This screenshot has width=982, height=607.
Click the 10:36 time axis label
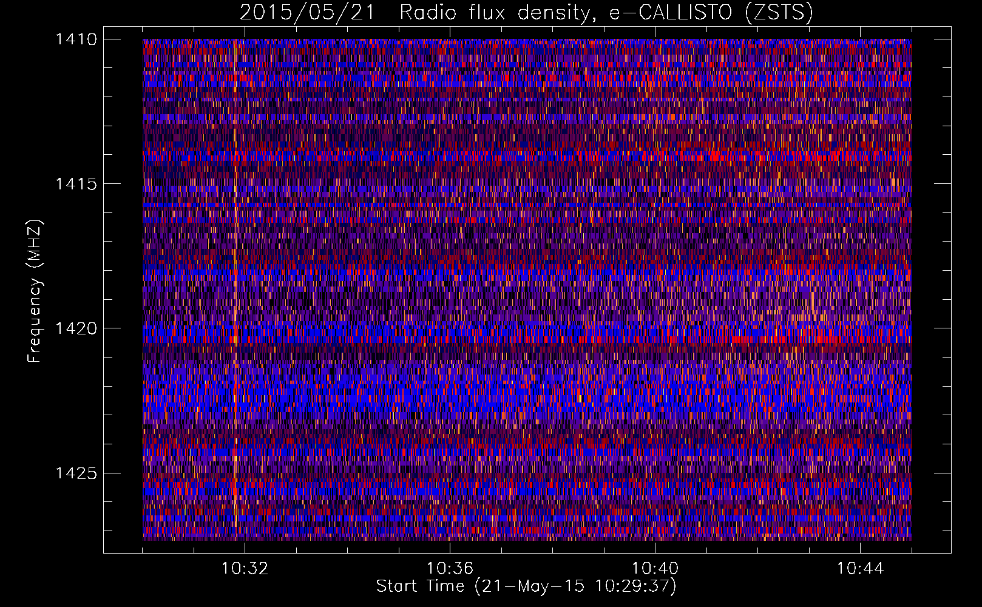[450, 569]
